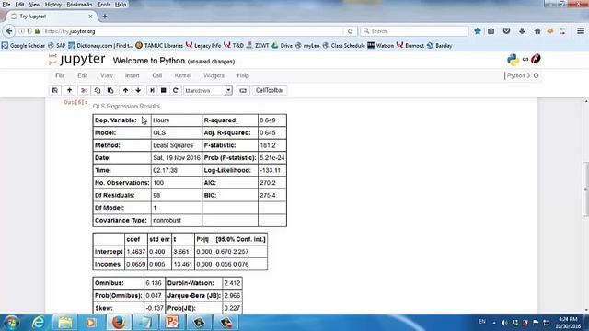The height and width of the screenshot is (331, 589).
Task: Open the Drive bookmark
Action: point(282,45)
